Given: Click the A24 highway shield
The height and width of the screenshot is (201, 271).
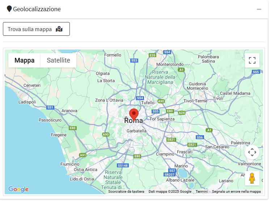Looking at the screenshot, I should 182,113.
